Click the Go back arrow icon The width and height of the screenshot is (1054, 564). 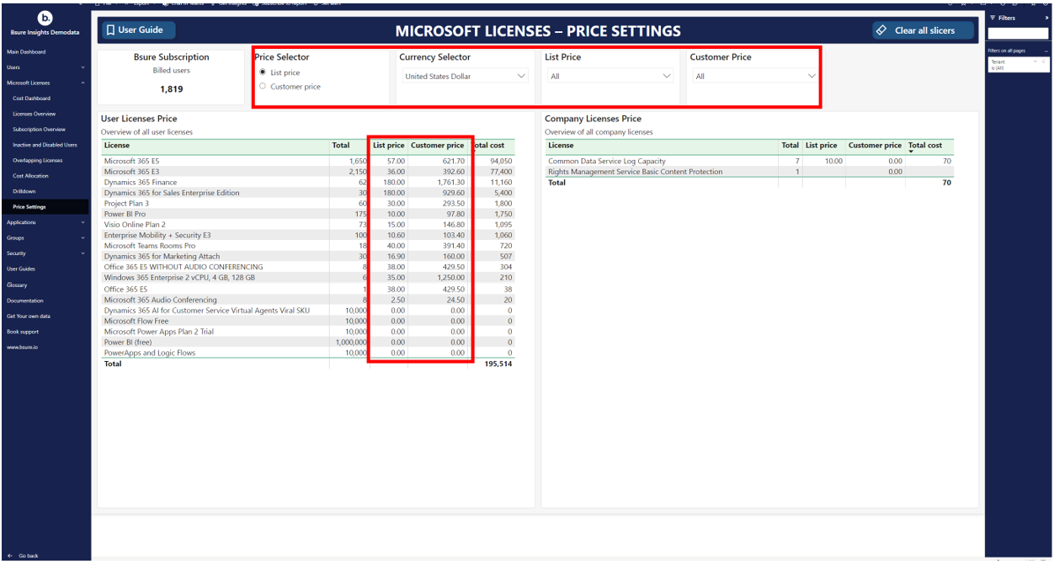pyautogui.click(x=10, y=556)
